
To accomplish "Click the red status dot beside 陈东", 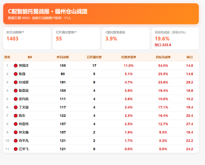I will (16, 115).
